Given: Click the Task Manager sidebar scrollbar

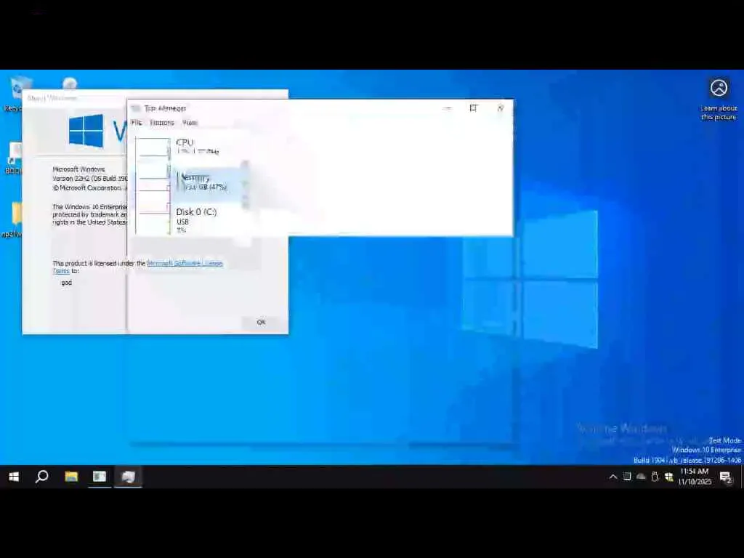Looking at the screenshot, I should click(245, 185).
